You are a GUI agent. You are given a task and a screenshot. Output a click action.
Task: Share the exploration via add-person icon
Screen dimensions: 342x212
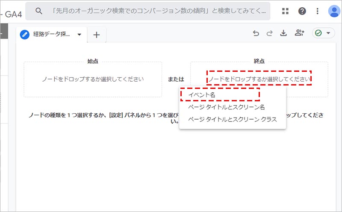299,34
